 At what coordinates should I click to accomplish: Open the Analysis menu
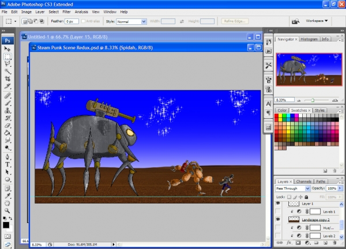(81, 12)
